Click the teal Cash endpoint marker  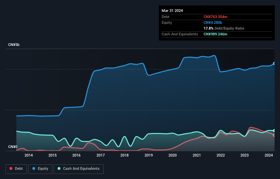coord(274,131)
